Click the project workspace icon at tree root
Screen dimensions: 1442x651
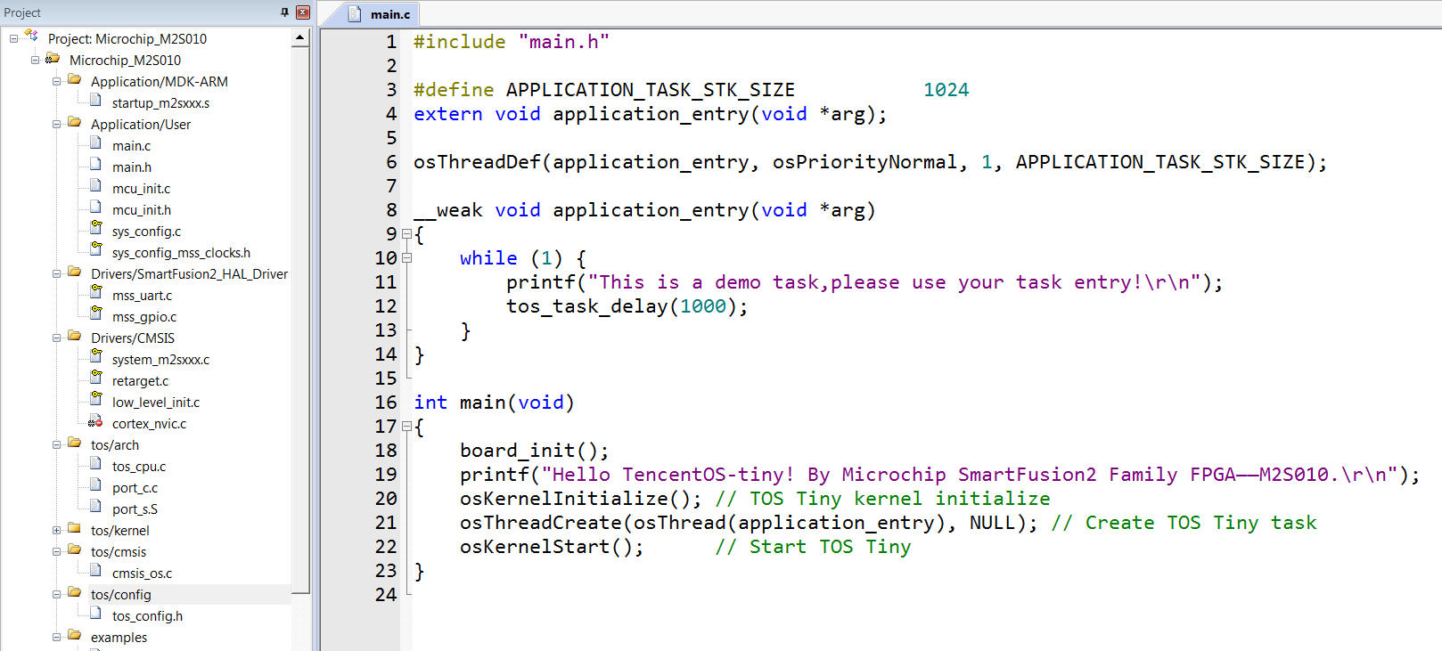[x=32, y=37]
